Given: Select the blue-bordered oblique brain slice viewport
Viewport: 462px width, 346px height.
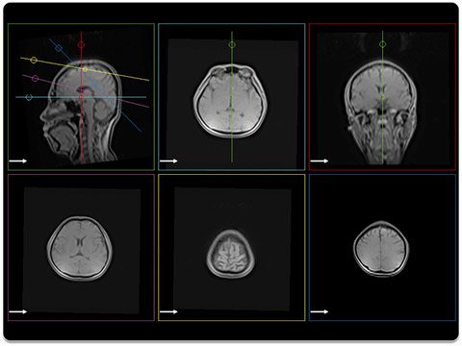Looking at the screenshot, I should click(x=382, y=247).
